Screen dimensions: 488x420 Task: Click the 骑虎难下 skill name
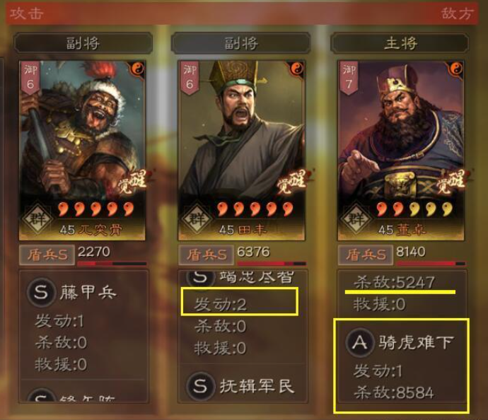point(415,342)
